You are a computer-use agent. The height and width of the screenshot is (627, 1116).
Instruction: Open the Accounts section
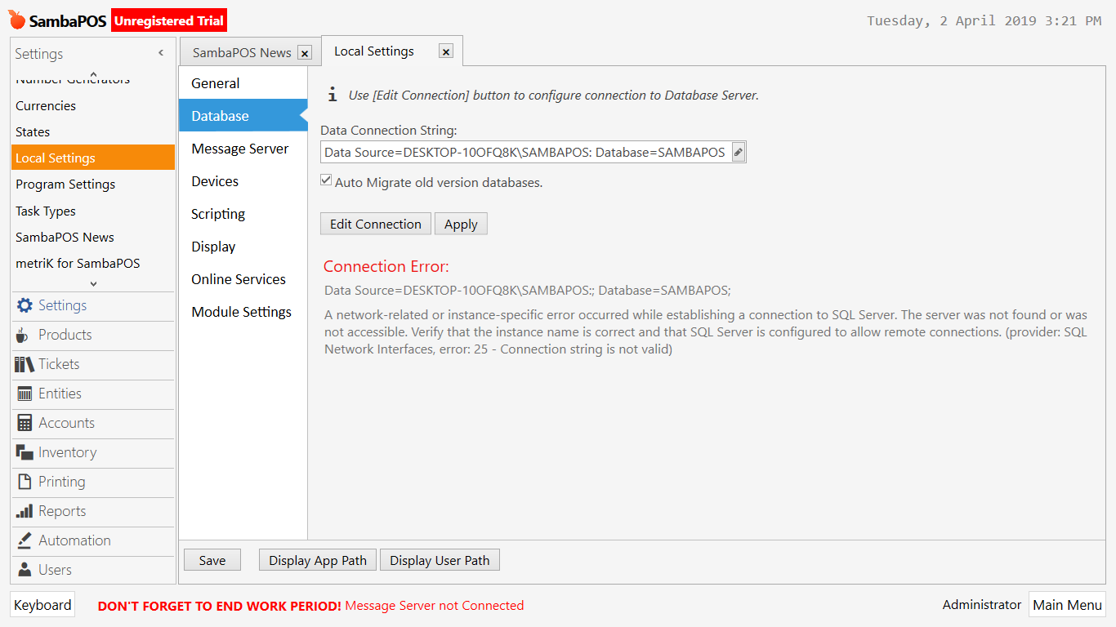click(94, 423)
